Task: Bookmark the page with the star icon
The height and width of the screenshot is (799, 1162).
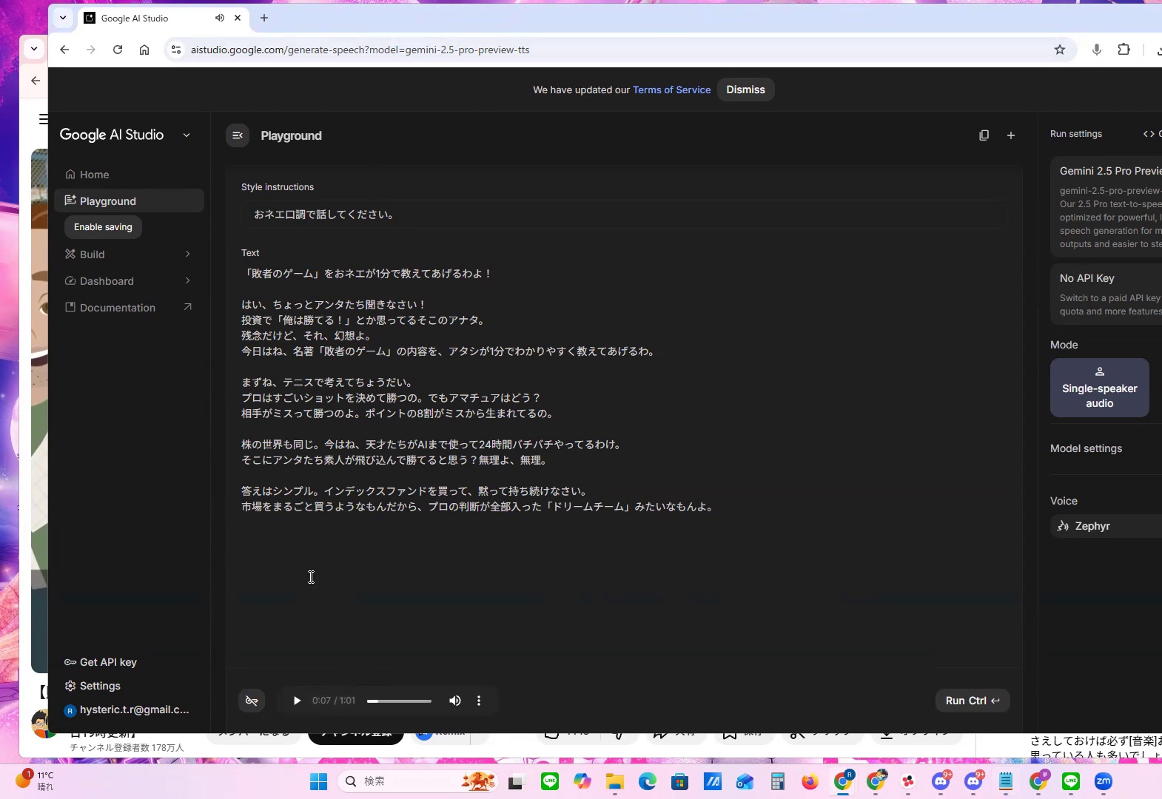Action: (x=1060, y=50)
